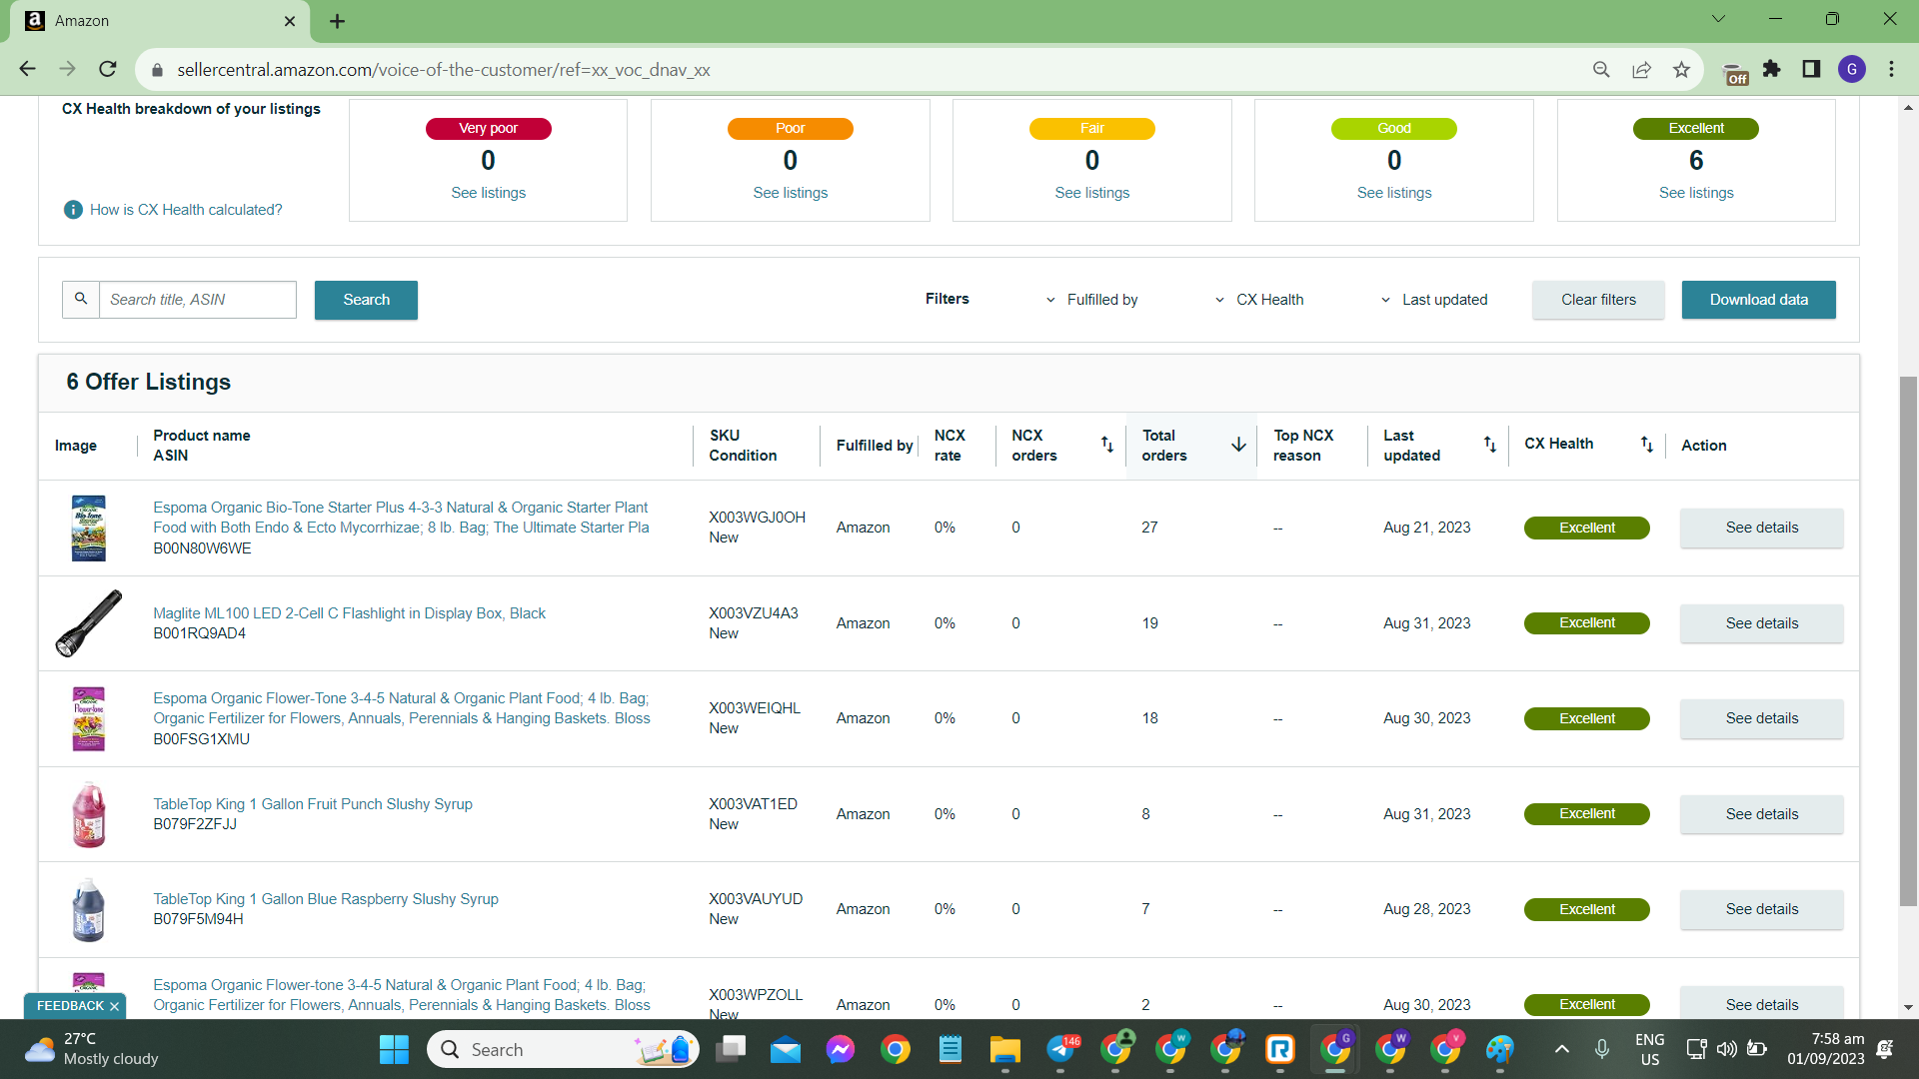See listings under Excellent
1919x1079 pixels.
pyautogui.click(x=1695, y=193)
